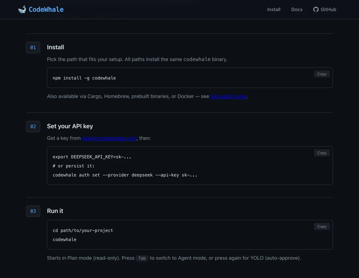Click the CodeWhale whale logo icon
Image resolution: width=359 pixels, height=278 pixels.
point(22,10)
